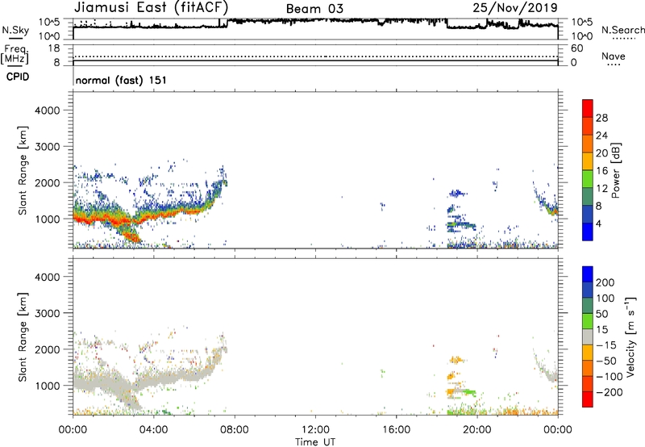Click the noise trace in the N.Sky panel
Viewport: 645px width, 447px height.
coord(315,23)
